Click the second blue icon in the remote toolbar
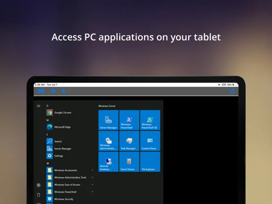Screen dimensions: 272x204 click(53, 91)
